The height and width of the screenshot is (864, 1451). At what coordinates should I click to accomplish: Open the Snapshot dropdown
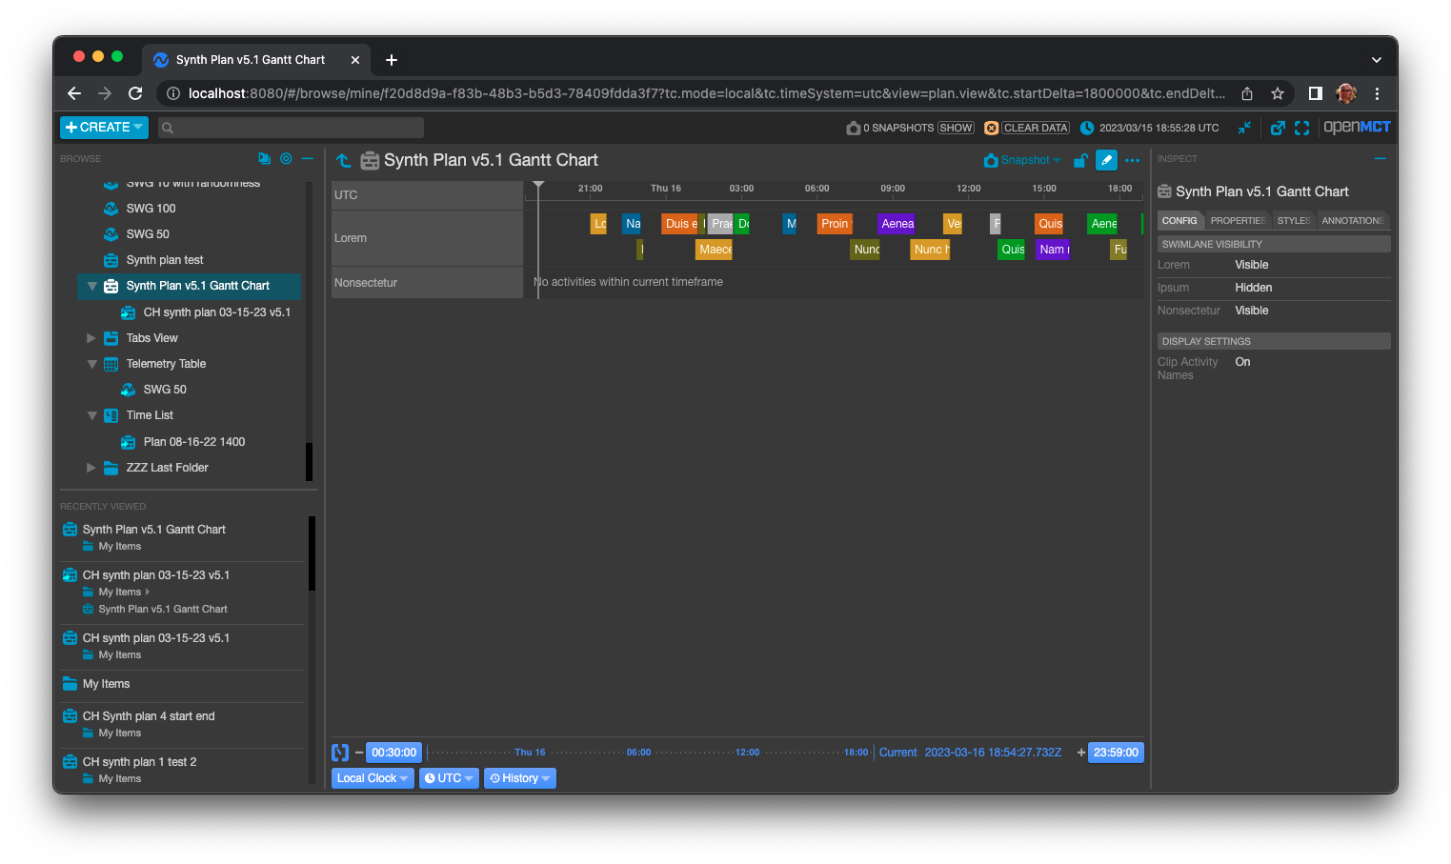click(x=1022, y=160)
